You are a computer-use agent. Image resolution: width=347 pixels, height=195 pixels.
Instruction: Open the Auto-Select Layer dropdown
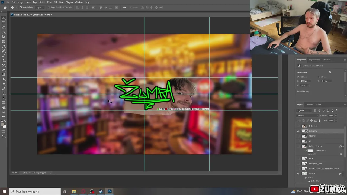point(40,8)
